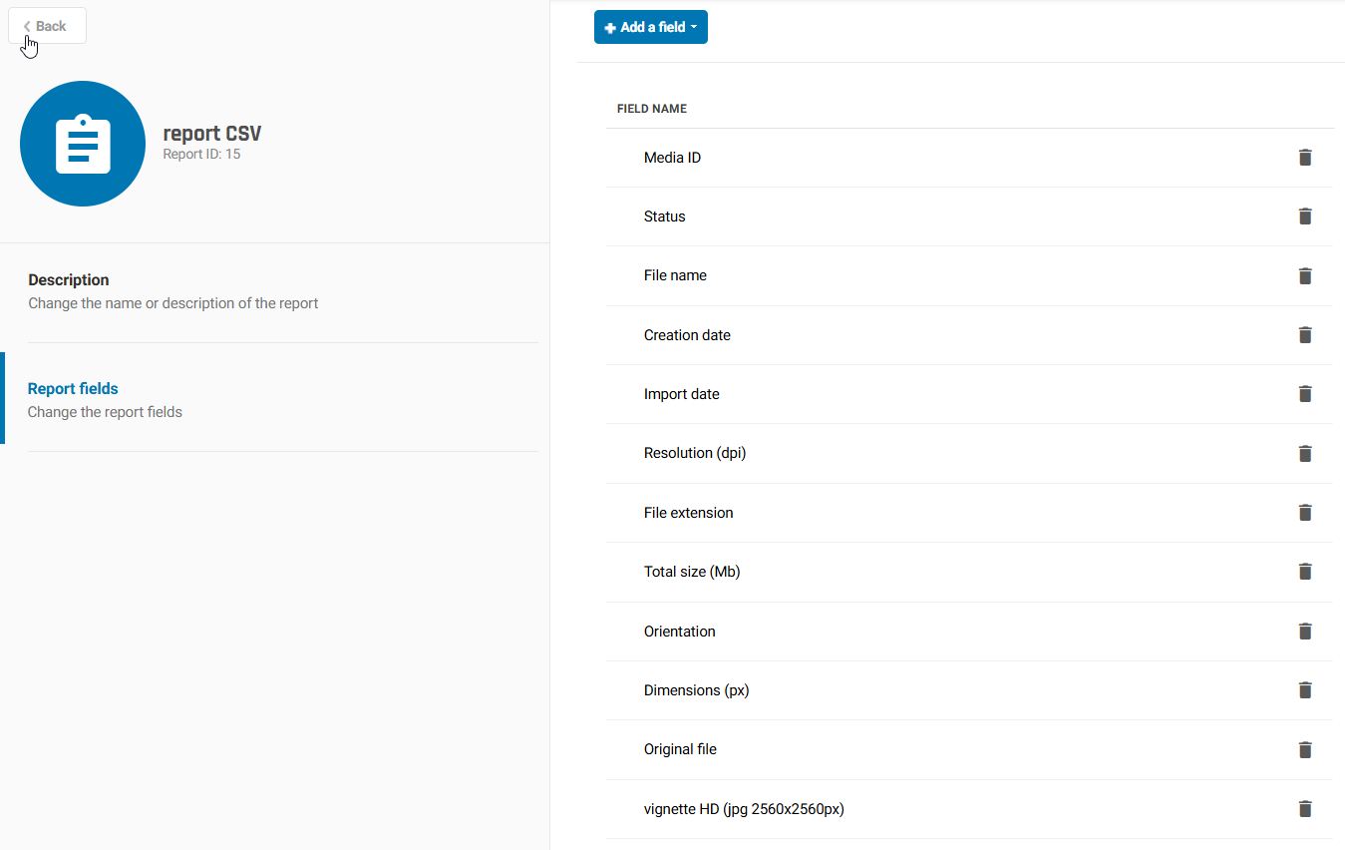Select the Resolution (dpi) row label
The image size is (1345, 850).
tap(695, 453)
